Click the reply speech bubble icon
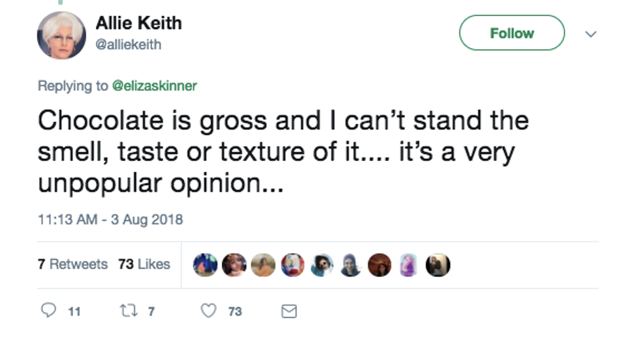This screenshot has width=626, height=342. tap(49, 311)
